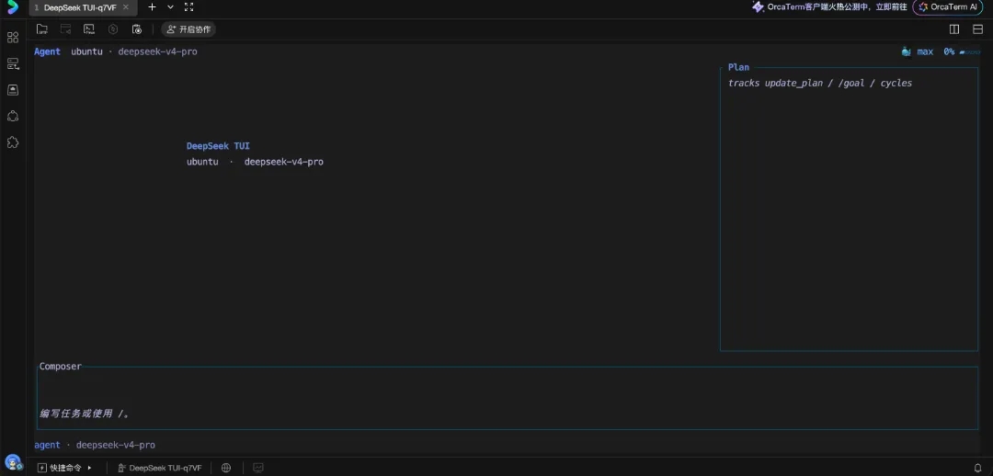
Task: Click the 0% context usage indicator
Action: click(949, 51)
